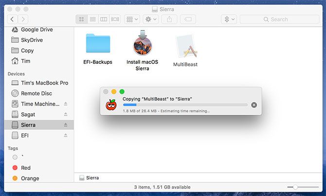This screenshot has width=326, height=196.
Task: Click Sierra in the path bar
Action: pos(89,178)
